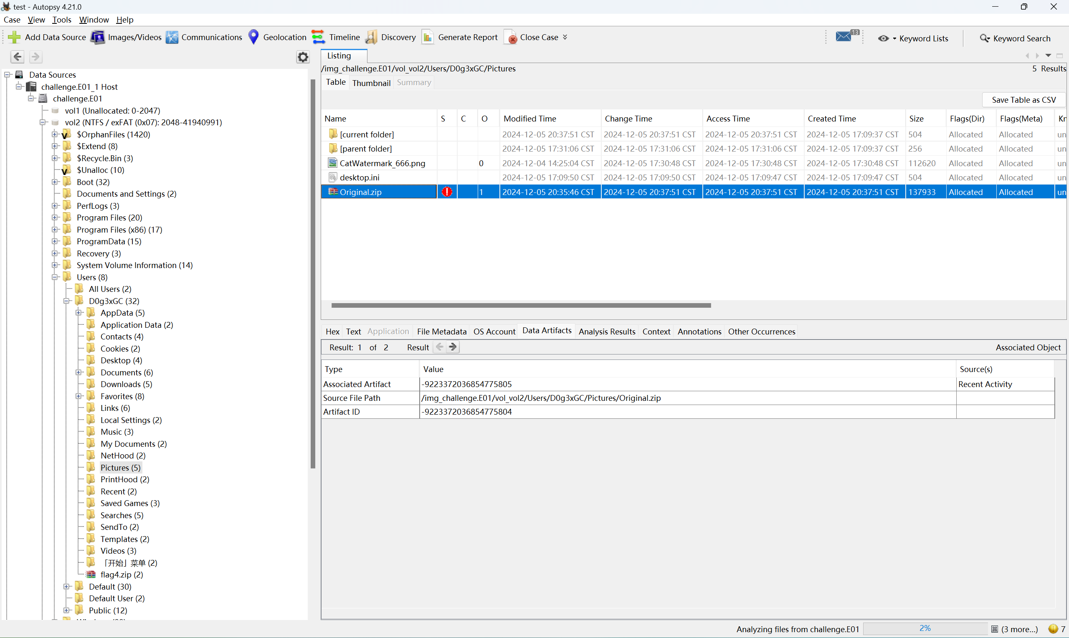Click the flag4.zip archive icon in tree
The image size is (1069, 638).
click(91, 575)
